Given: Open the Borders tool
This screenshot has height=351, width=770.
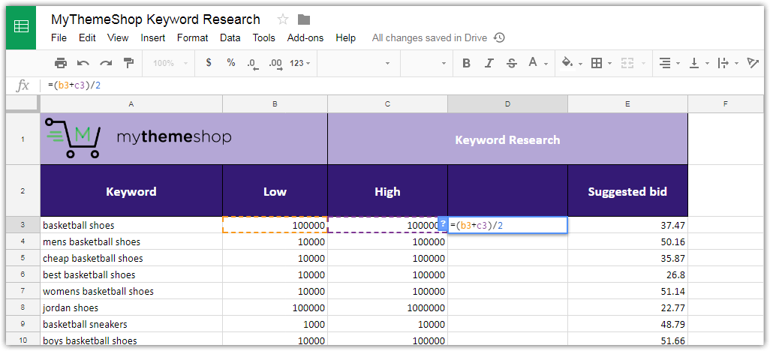Looking at the screenshot, I should pos(597,63).
